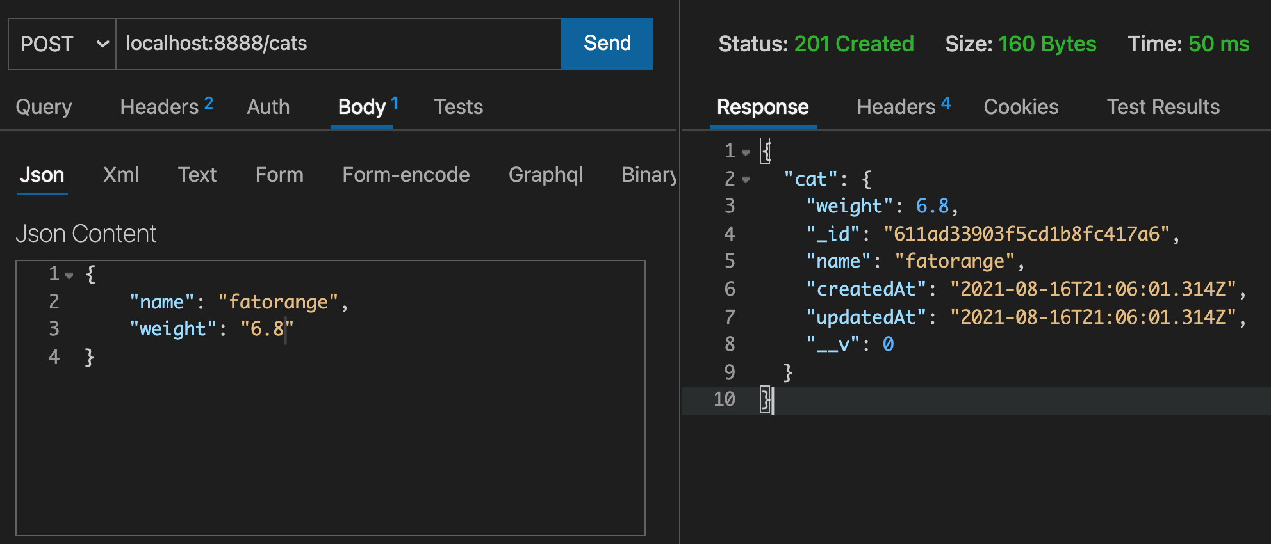
Task: Open the Test Results tab
Action: (1163, 107)
